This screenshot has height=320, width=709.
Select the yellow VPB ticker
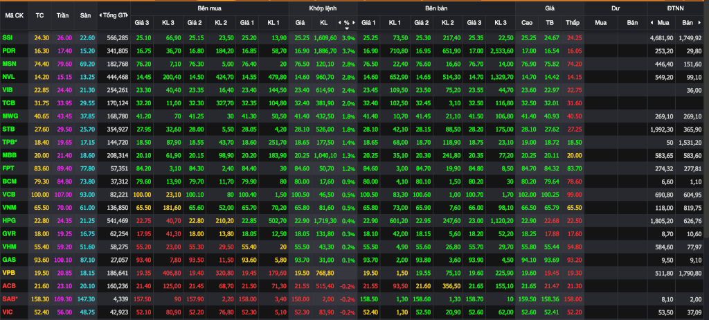click(x=8, y=273)
